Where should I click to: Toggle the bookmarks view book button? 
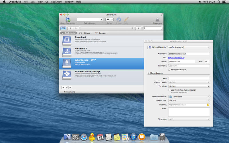63,28
